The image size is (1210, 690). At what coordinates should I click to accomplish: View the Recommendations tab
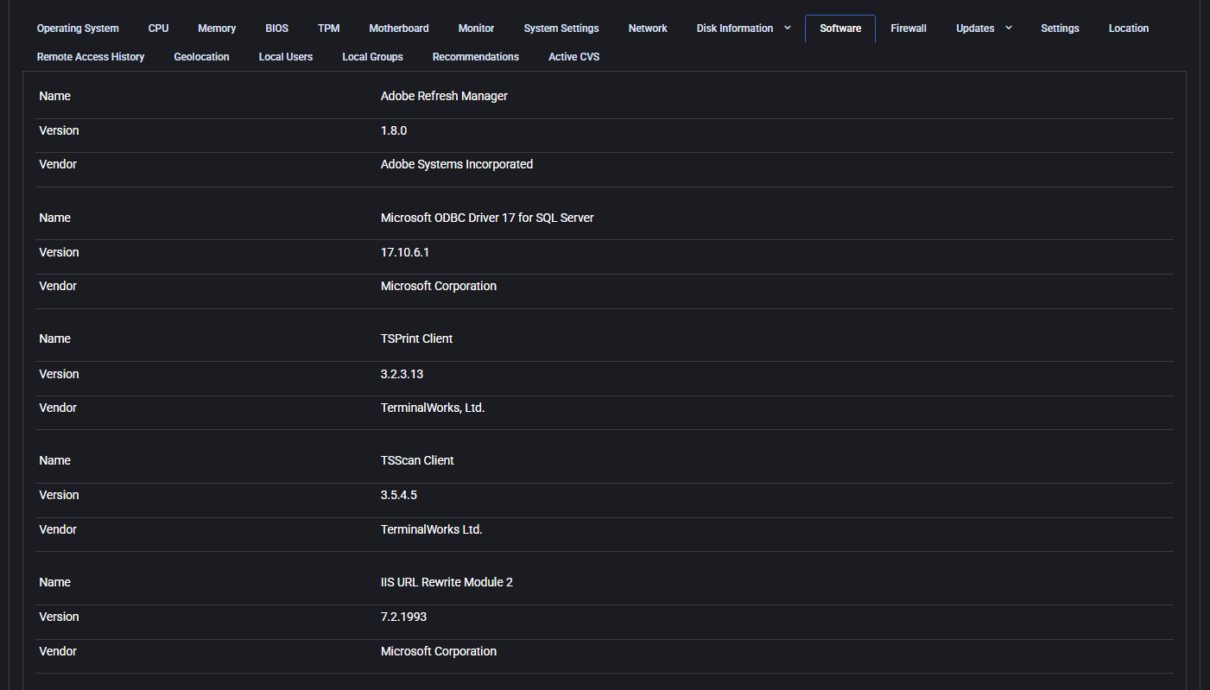tap(476, 57)
